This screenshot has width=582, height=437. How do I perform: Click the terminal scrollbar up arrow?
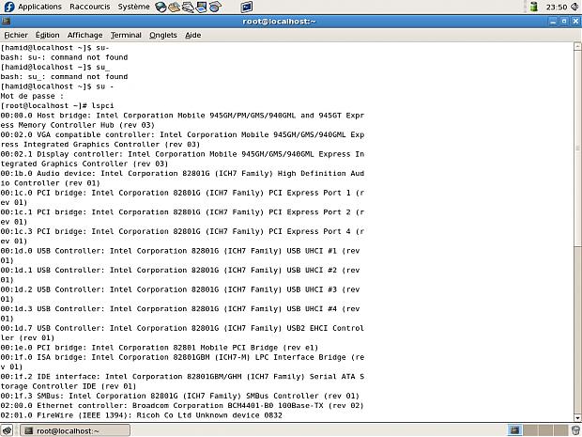tap(577, 46)
